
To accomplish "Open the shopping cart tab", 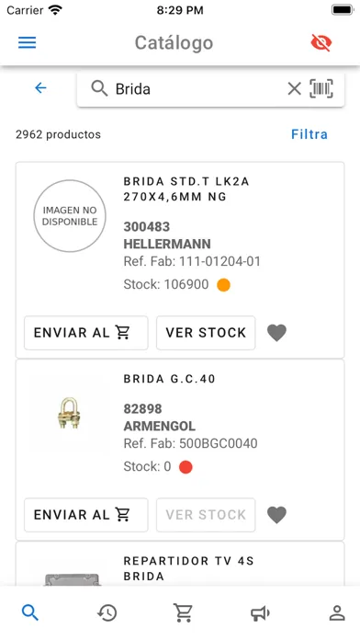I will 183,612.
